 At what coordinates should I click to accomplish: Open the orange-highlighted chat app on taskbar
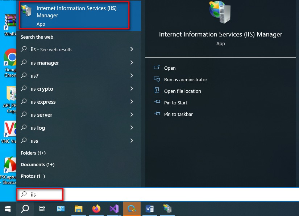(x=132, y=209)
